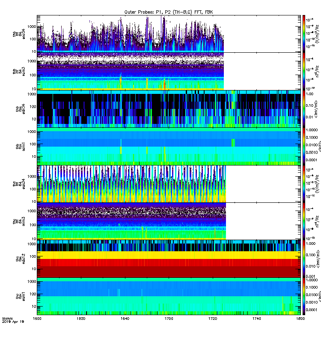Click the "1720" time axis label
The height and width of the screenshot is (343, 321).
[x=213, y=319]
